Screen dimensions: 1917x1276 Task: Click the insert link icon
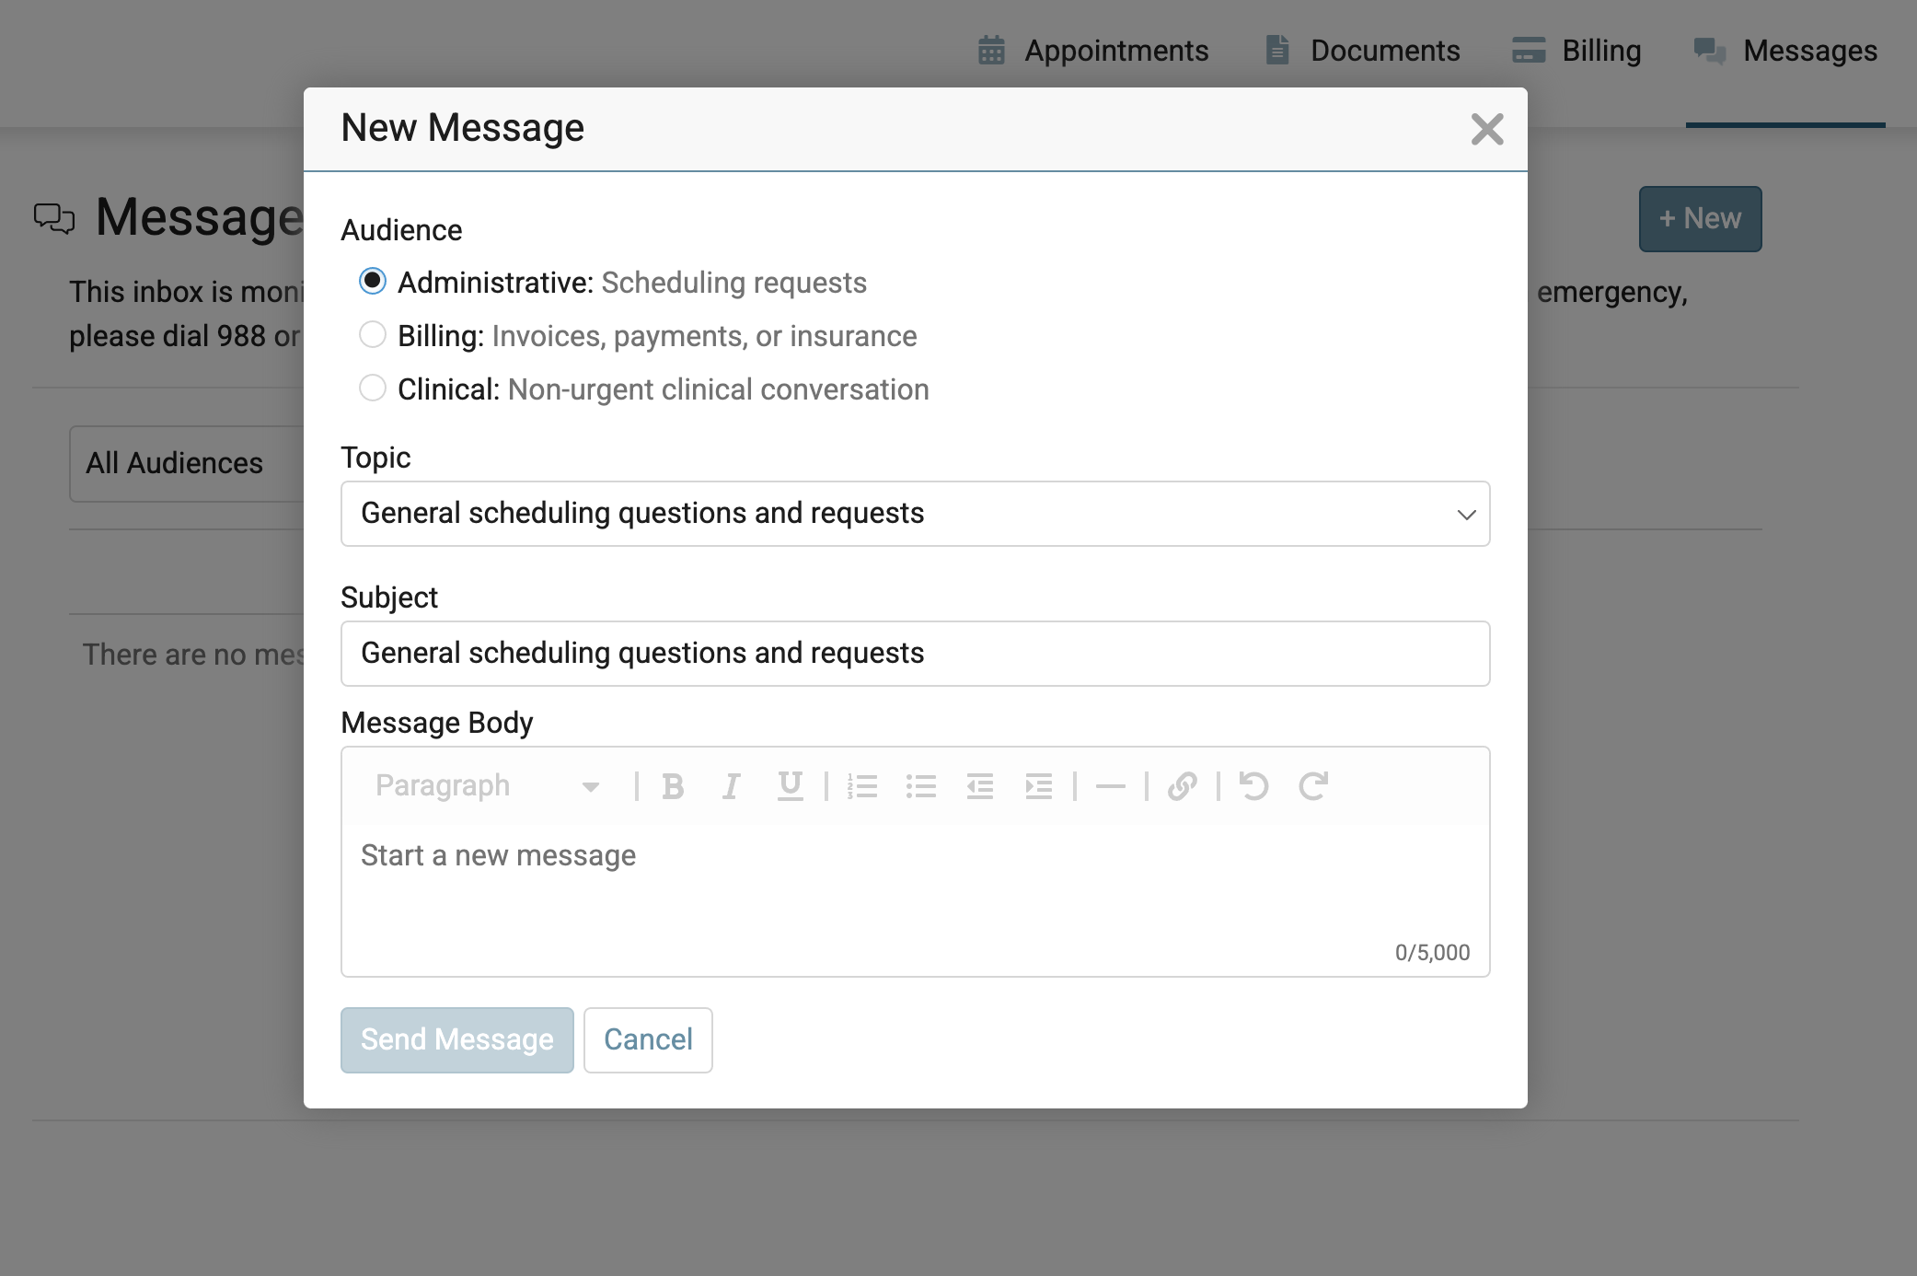1182,786
